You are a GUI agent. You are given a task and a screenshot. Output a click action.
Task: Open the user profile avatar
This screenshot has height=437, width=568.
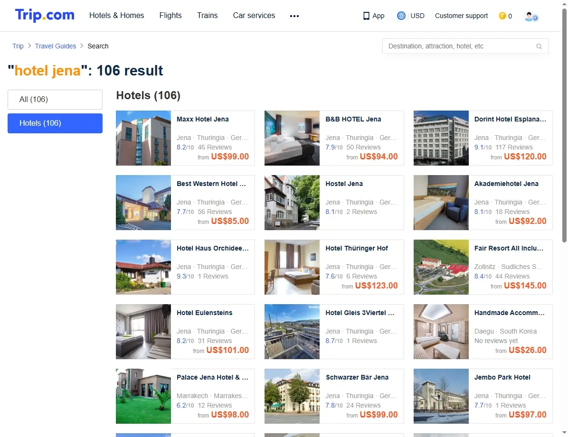(531, 16)
